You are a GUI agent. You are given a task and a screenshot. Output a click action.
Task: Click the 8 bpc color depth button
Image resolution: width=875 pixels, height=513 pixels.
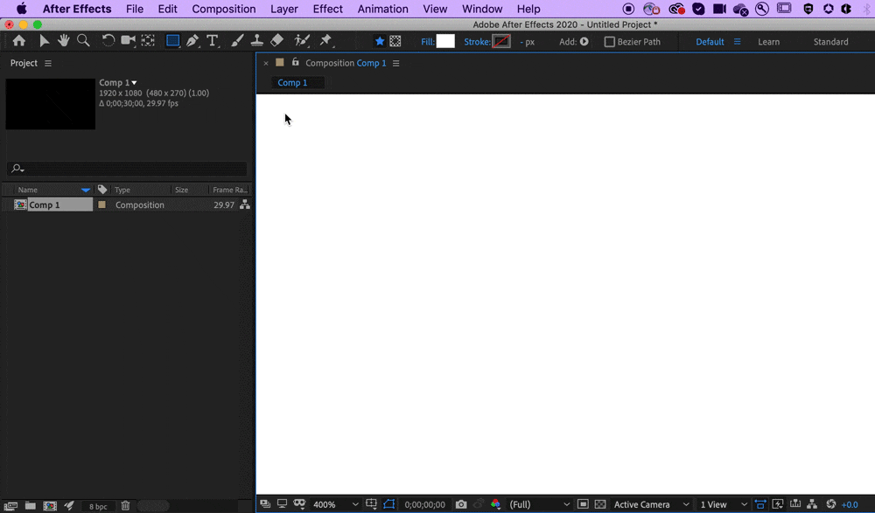point(98,506)
